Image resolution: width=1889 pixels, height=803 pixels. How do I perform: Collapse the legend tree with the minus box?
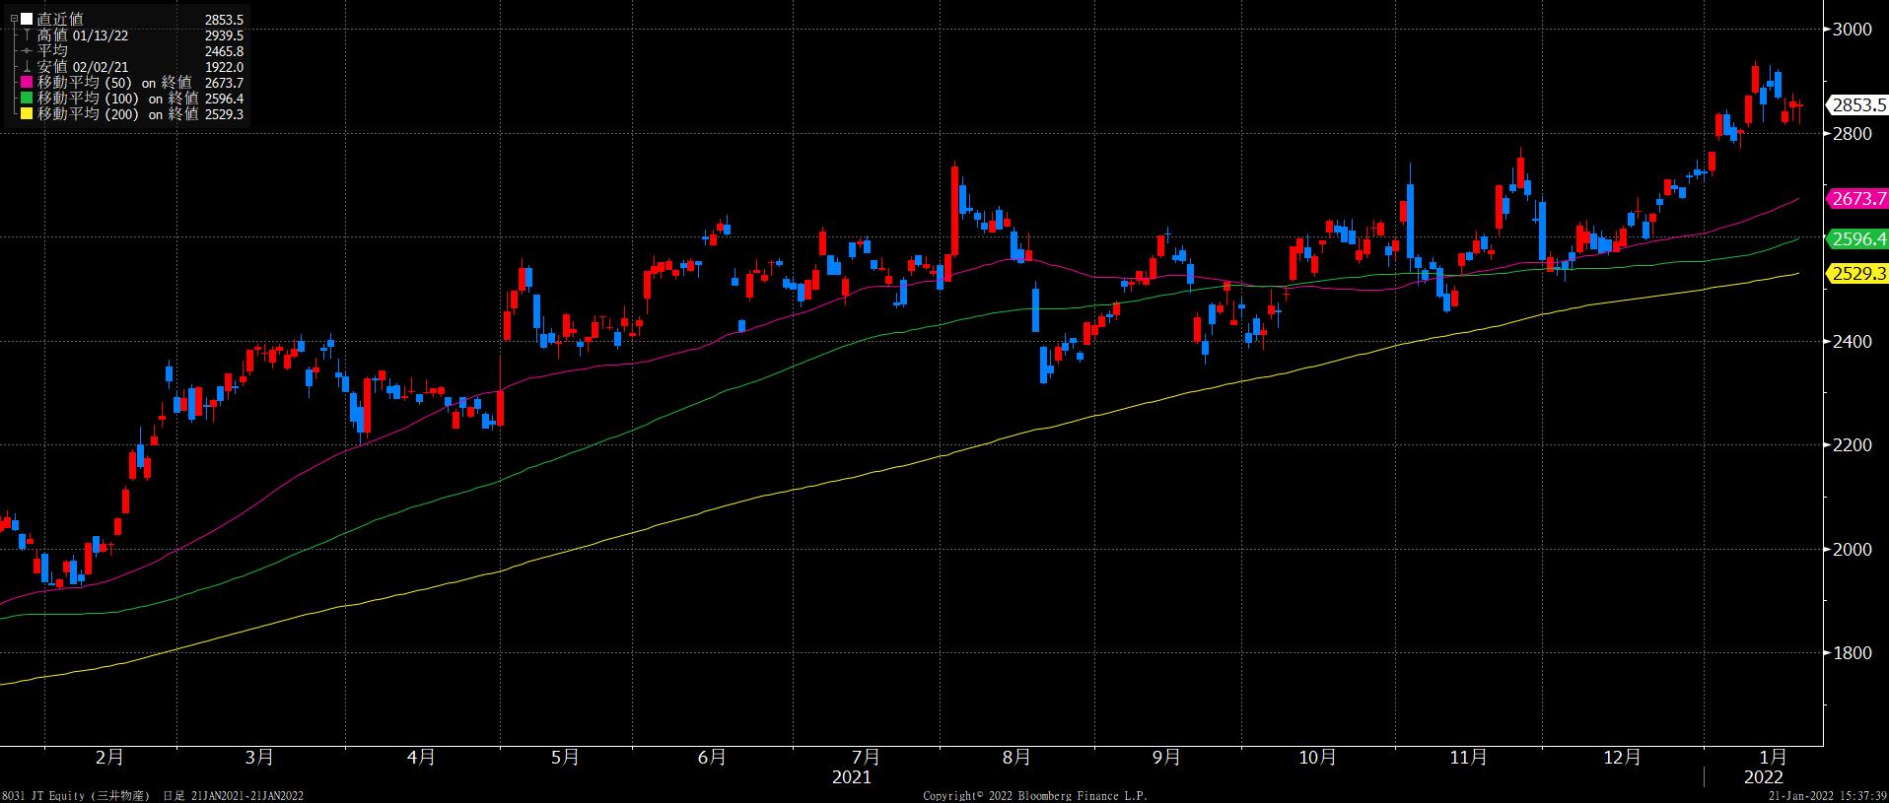(14, 20)
